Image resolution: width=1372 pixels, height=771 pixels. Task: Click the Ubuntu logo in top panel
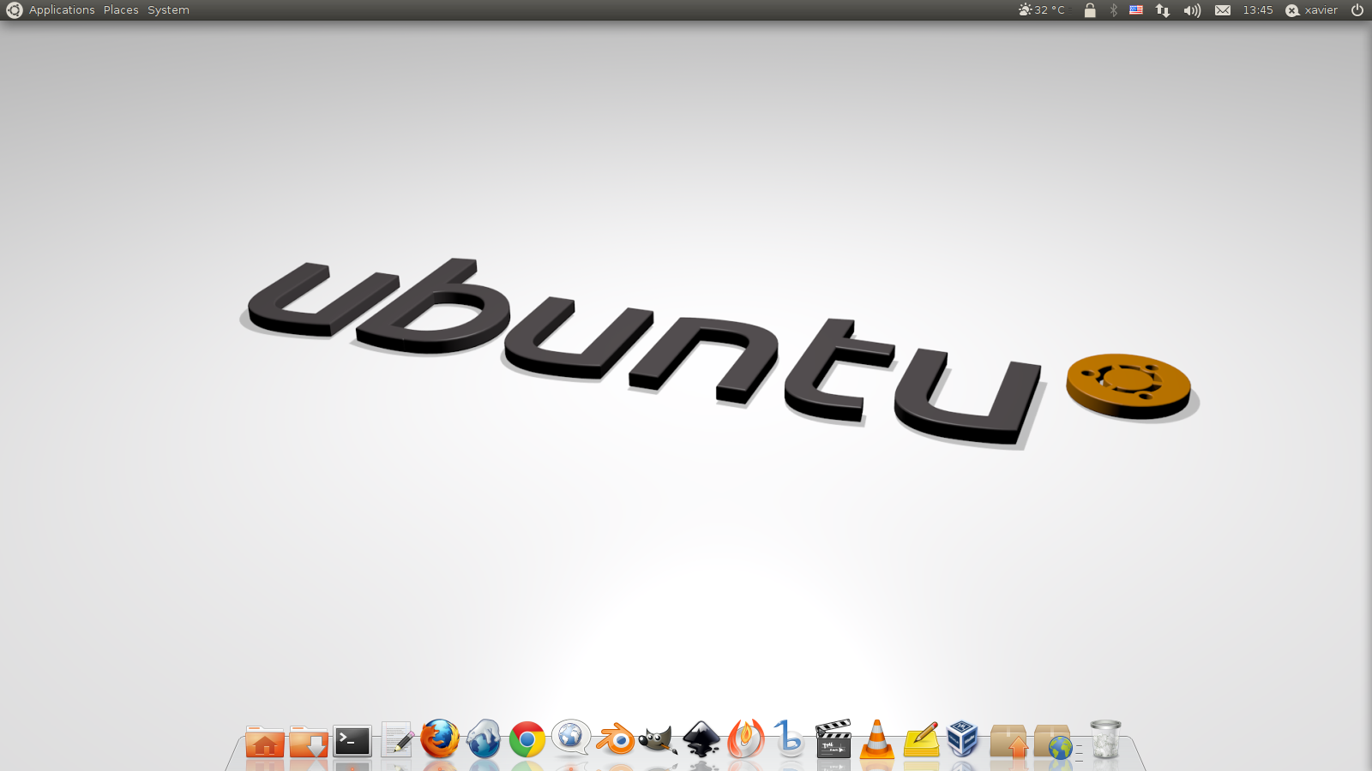14,10
